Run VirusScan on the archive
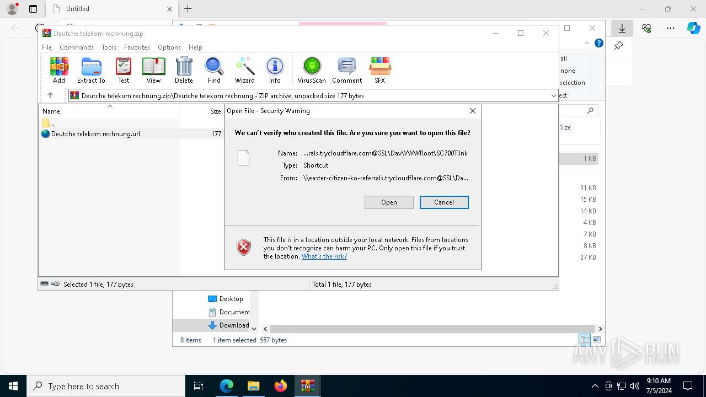Screen dimensions: 706x397 [312, 70]
